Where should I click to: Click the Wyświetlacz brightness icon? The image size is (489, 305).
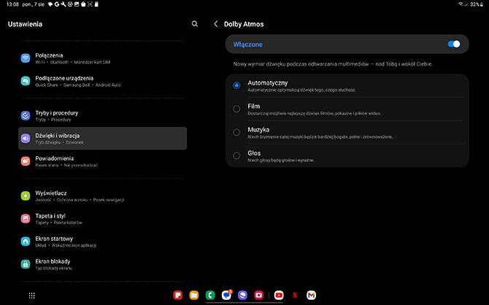tap(26, 196)
